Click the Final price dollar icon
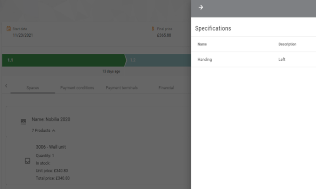Screen dimensions: 316x189 (153, 29)
